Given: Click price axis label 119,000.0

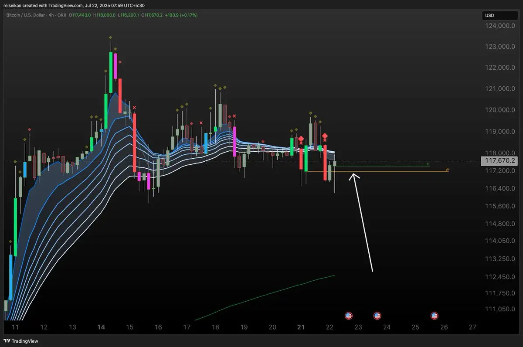Looking at the screenshot, I should [499, 132].
